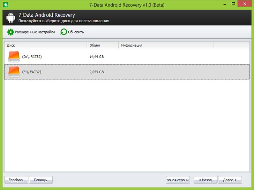This screenshot has height=190, width=254.
Task: Proceed with Далее > button
Action: [x=230, y=180]
